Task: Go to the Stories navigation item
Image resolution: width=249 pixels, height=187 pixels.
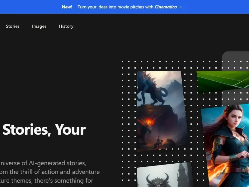Action: (x=13, y=26)
